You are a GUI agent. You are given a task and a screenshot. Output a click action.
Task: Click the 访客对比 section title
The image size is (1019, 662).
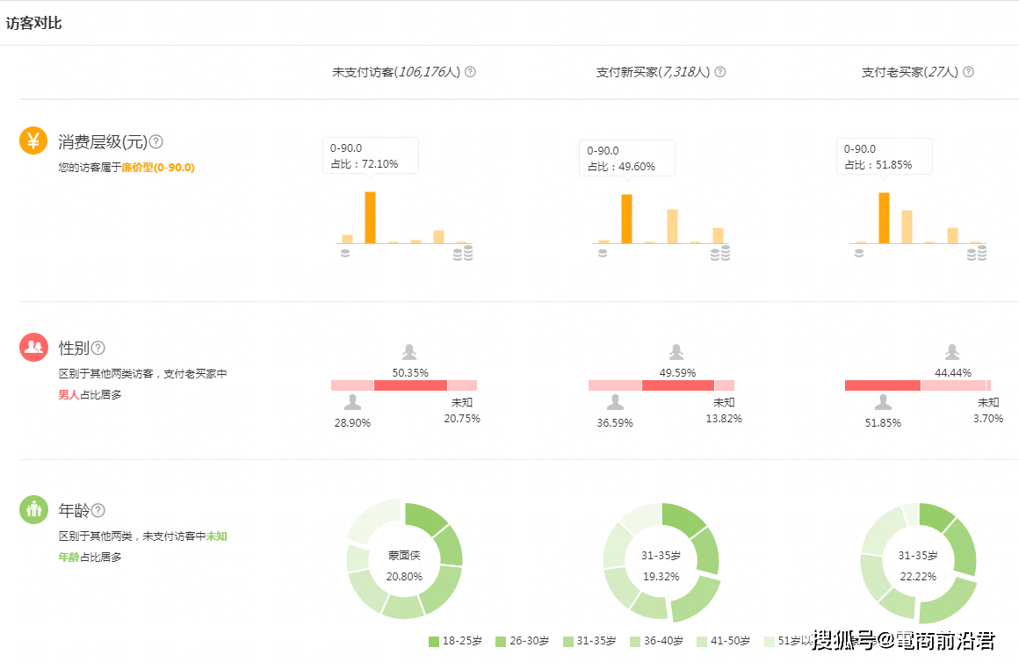pyautogui.click(x=33, y=24)
